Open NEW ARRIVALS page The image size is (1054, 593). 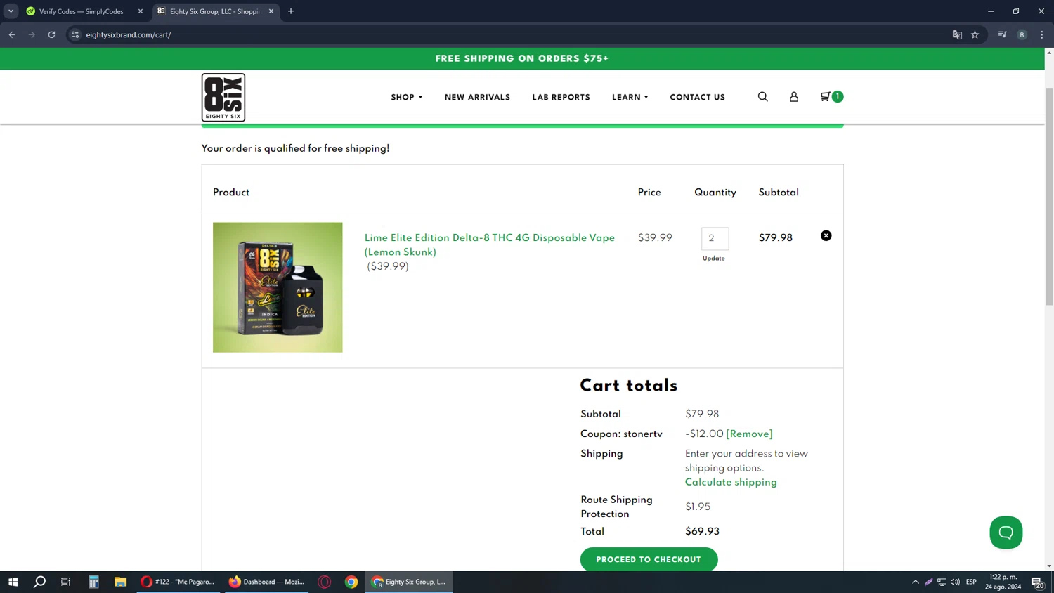pyautogui.click(x=477, y=98)
